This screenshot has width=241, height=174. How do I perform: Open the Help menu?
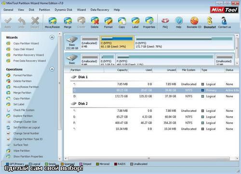point(117,10)
